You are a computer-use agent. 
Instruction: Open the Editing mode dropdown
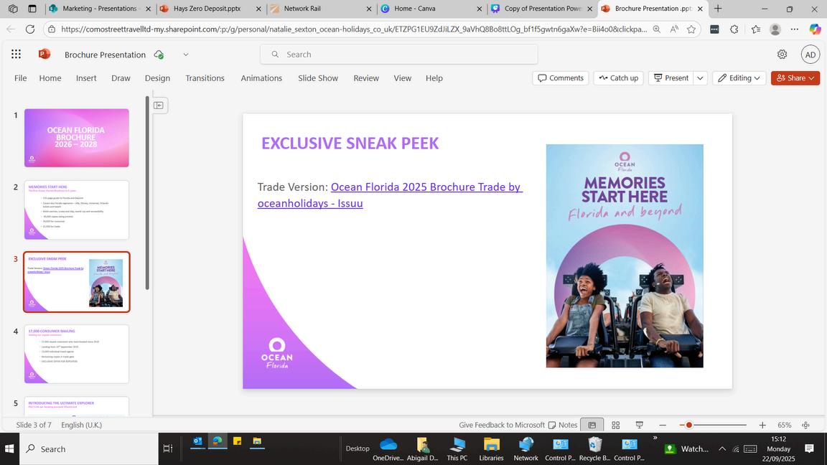pyautogui.click(x=739, y=78)
